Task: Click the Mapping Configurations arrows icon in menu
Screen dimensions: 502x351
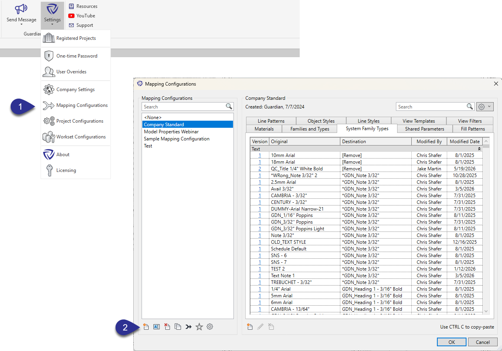Action: point(49,105)
